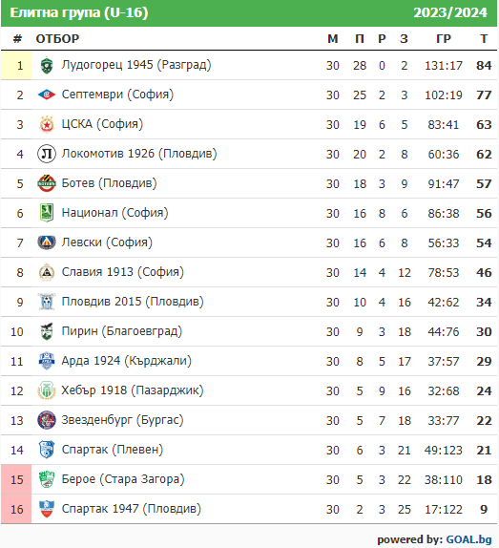Click the Звезденбург Бургас round logo
Viewport: 499px width, 548px height.
pos(47,420)
